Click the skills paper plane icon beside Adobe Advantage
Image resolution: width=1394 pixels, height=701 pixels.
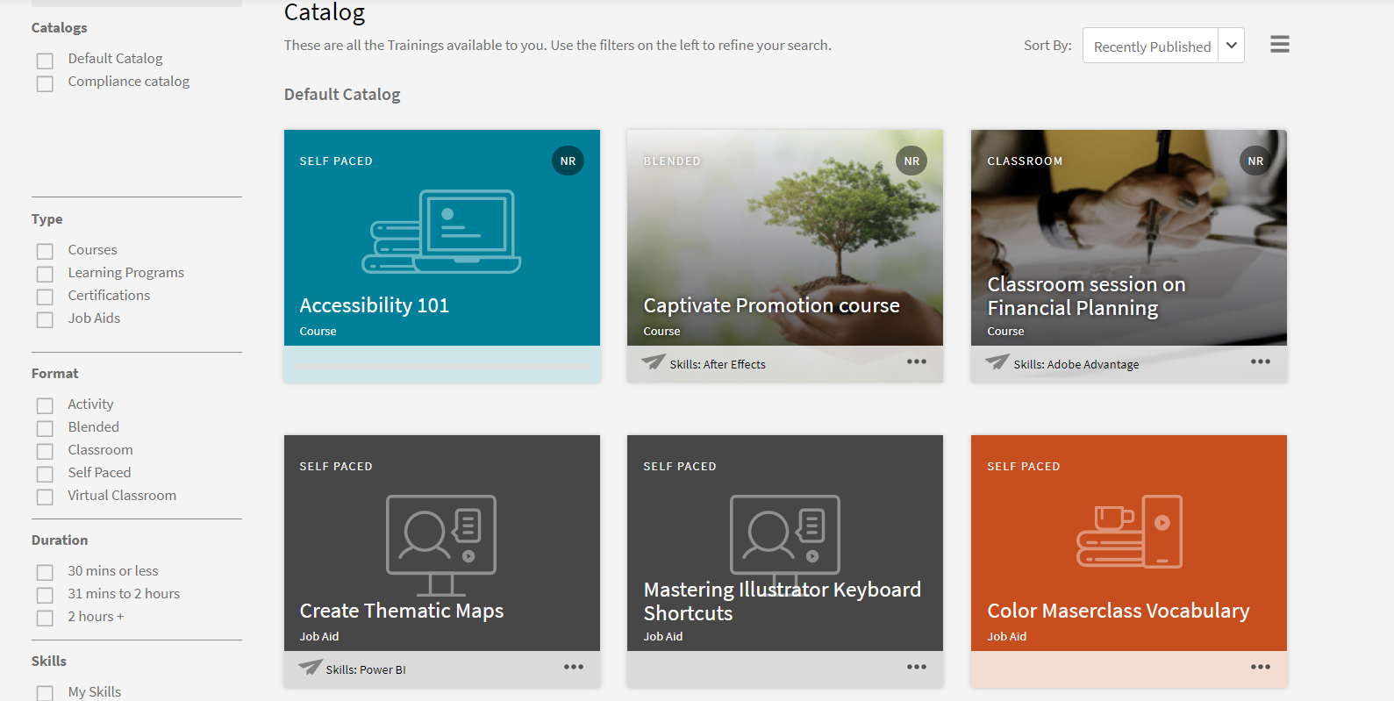pos(997,361)
